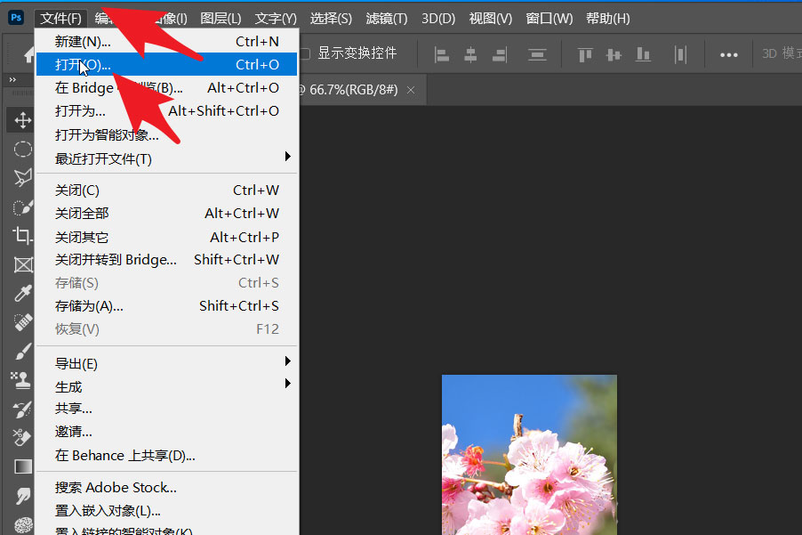Screen dimensions: 802x535
Task: Click the align horizontal centers icon
Action: 470,54
